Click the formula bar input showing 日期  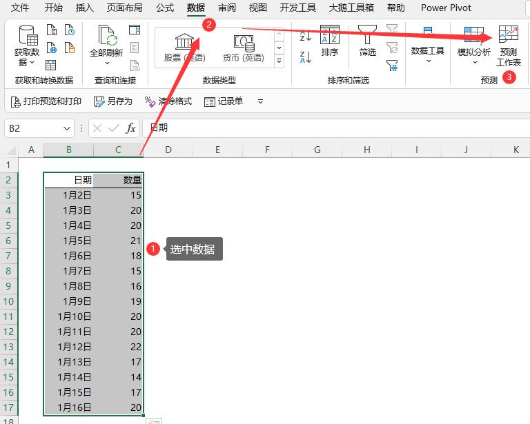pos(336,128)
